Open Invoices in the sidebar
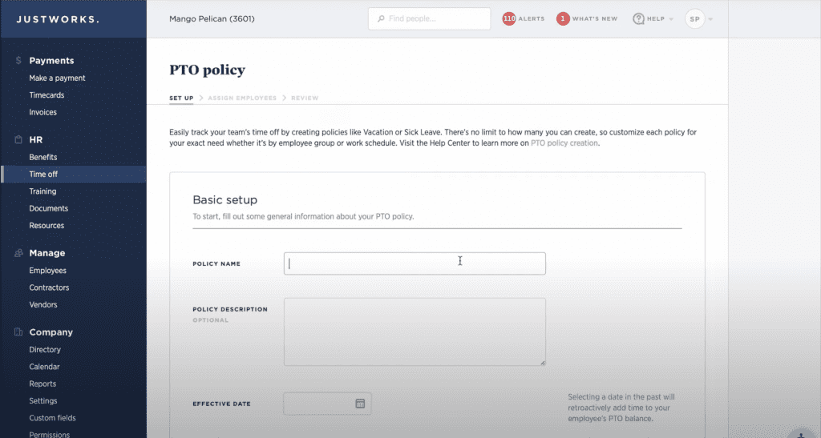This screenshot has width=821, height=438. pyautogui.click(x=43, y=112)
